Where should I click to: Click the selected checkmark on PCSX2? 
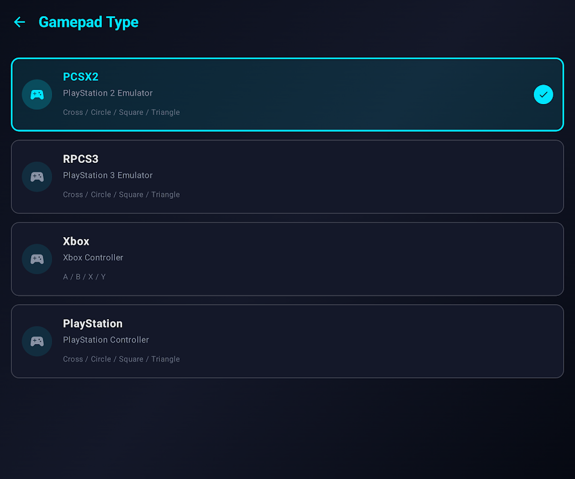click(543, 95)
